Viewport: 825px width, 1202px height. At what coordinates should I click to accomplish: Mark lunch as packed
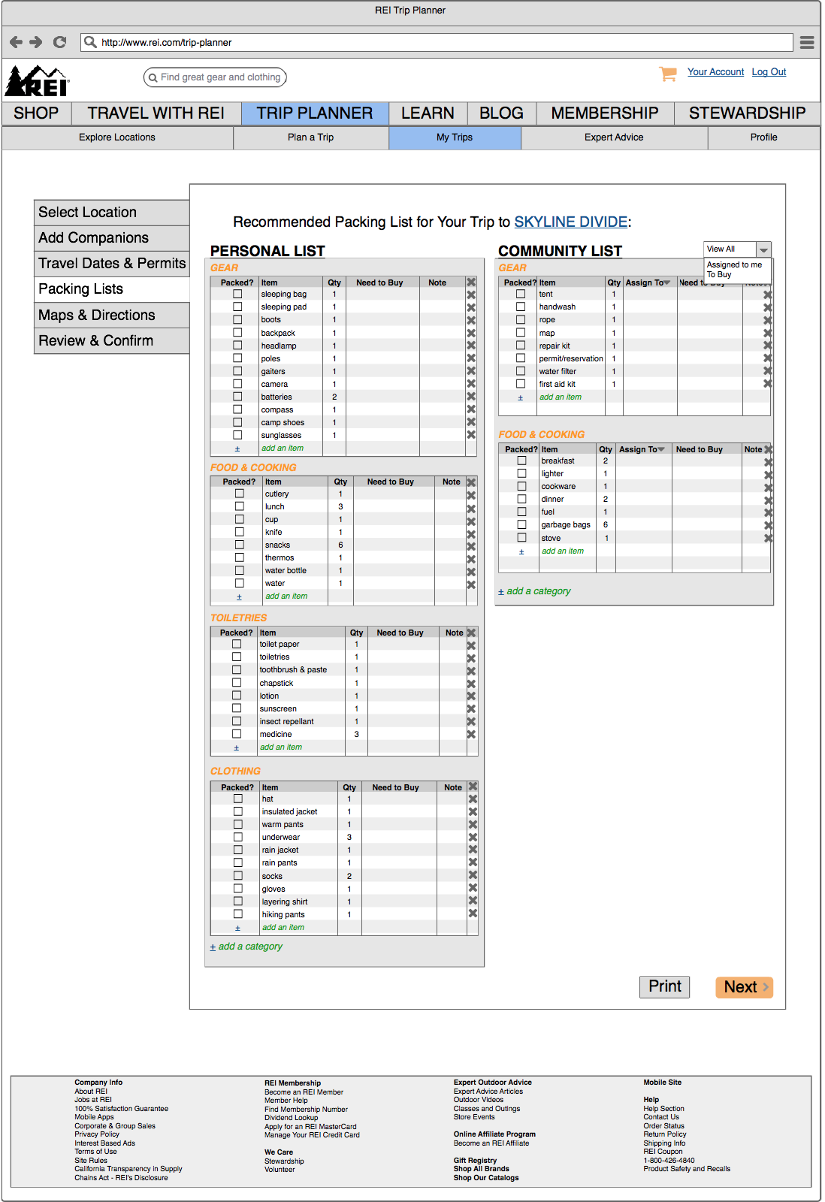pyautogui.click(x=240, y=506)
